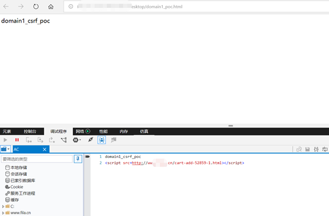This screenshot has width=329, height=216.
Task: Open exception behavior dropdown
Action: [77, 140]
